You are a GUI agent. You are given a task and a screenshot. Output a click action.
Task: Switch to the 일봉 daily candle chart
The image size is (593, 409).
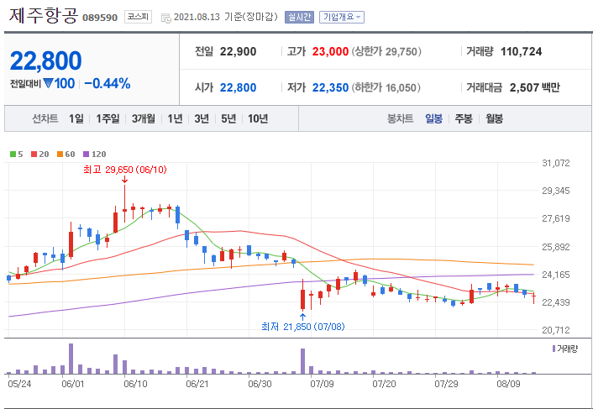[x=433, y=118]
